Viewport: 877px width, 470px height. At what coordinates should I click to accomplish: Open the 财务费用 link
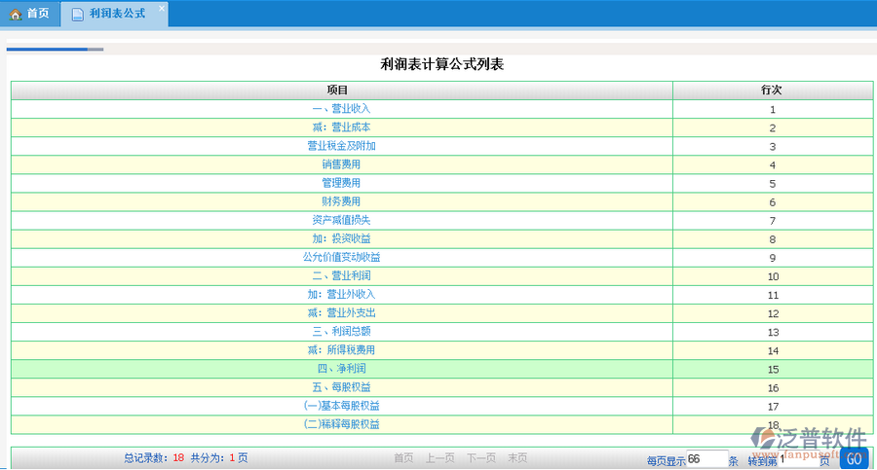(x=341, y=201)
